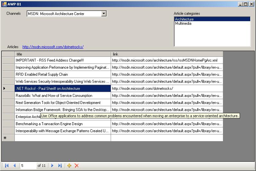The width and height of the screenshot is (256, 171).
Task: Sort by the title column header
Action: (63, 54)
